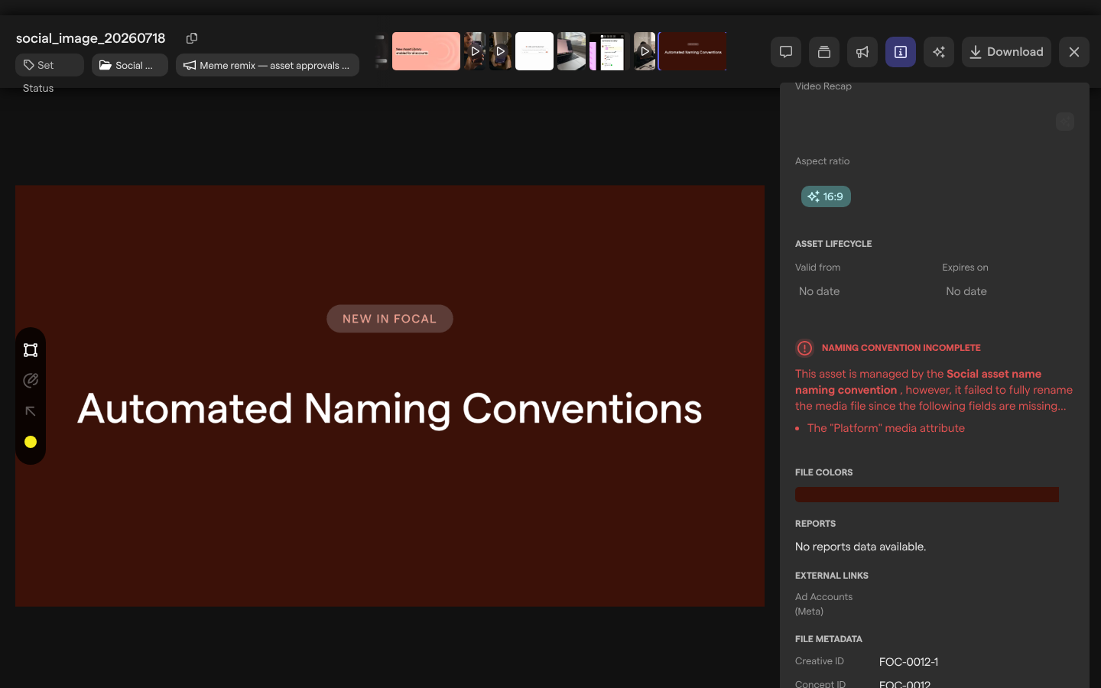The width and height of the screenshot is (1101, 688).
Task: Toggle the info details panel icon
Action: tap(901, 52)
